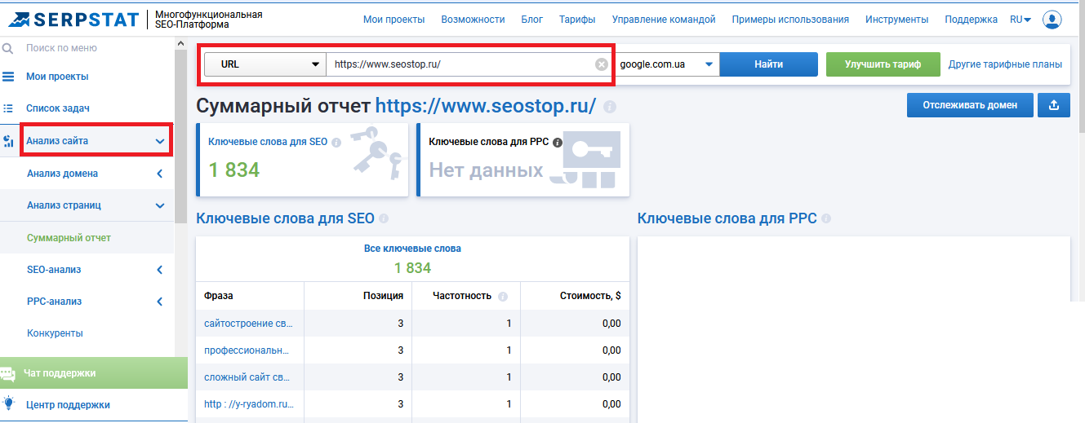Expand the Анализ домена submenu
Image resolution: width=1085 pixels, height=423 pixels.
(160, 174)
